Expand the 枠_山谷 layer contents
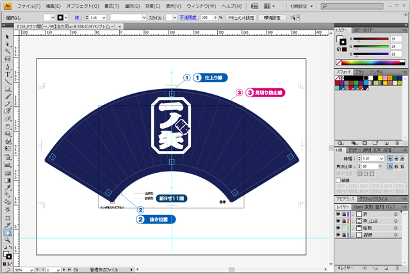Screen dimensions: 410x274 [352, 221]
